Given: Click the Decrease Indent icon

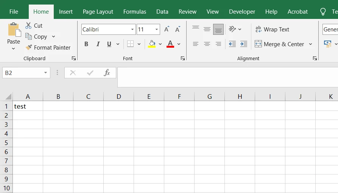Looking at the screenshot, I should (232, 44).
